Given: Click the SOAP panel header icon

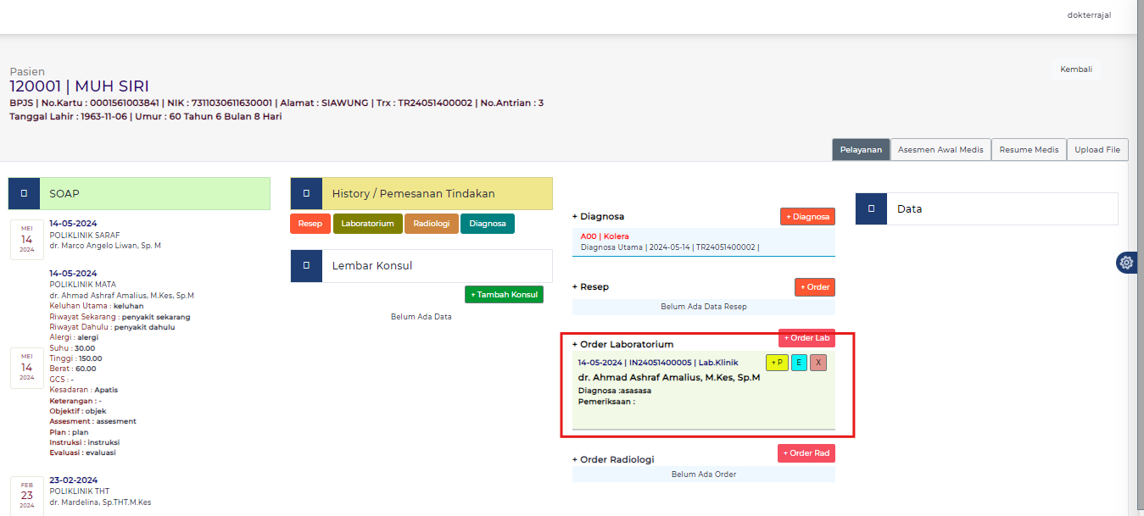Looking at the screenshot, I should (x=24, y=193).
